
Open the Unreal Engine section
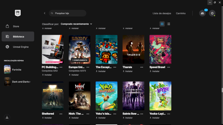18,47
